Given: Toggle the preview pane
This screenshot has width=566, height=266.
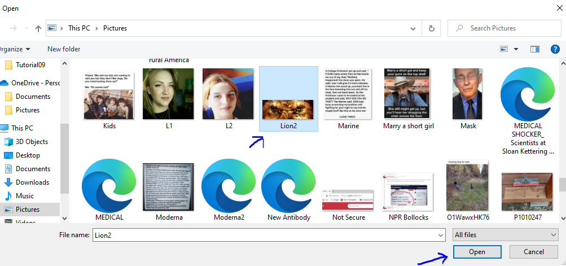Looking at the screenshot, I should 535,49.
